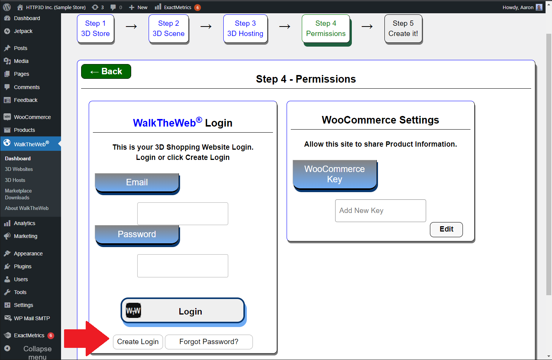Open the home icon for HTTP3D Inc. site
552x360 pixels.
[20, 7]
